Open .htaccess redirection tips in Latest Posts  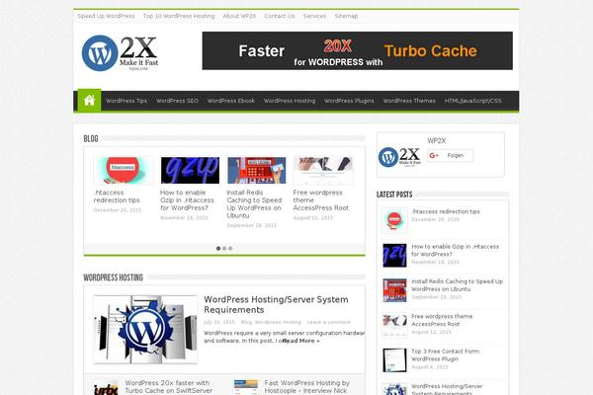446,211
